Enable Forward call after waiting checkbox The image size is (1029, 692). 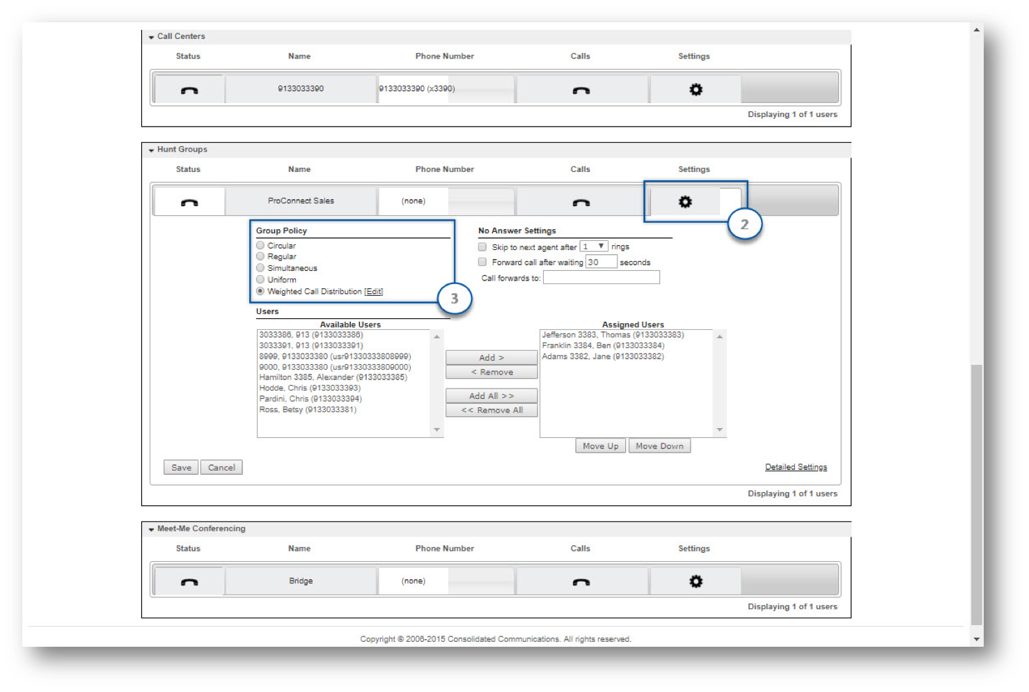[x=482, y=262]
